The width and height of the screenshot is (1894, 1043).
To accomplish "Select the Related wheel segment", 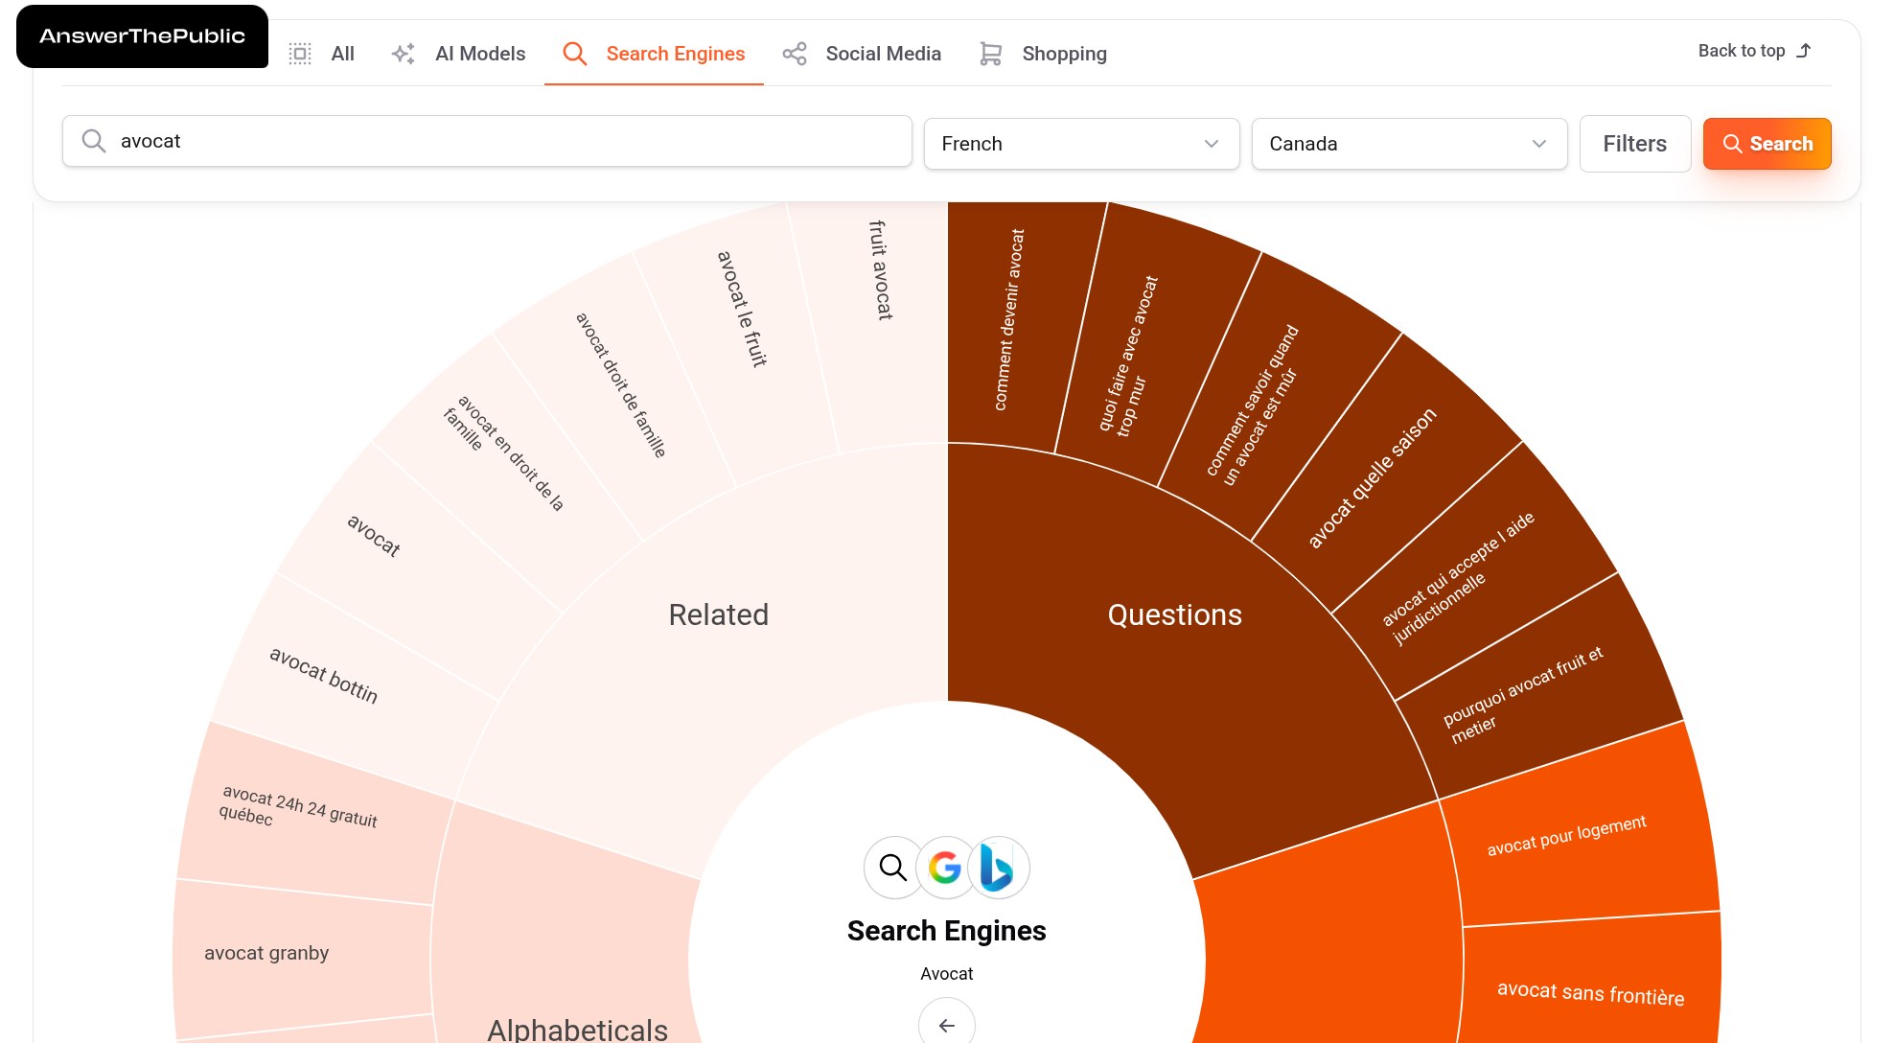I will [719, 614].
